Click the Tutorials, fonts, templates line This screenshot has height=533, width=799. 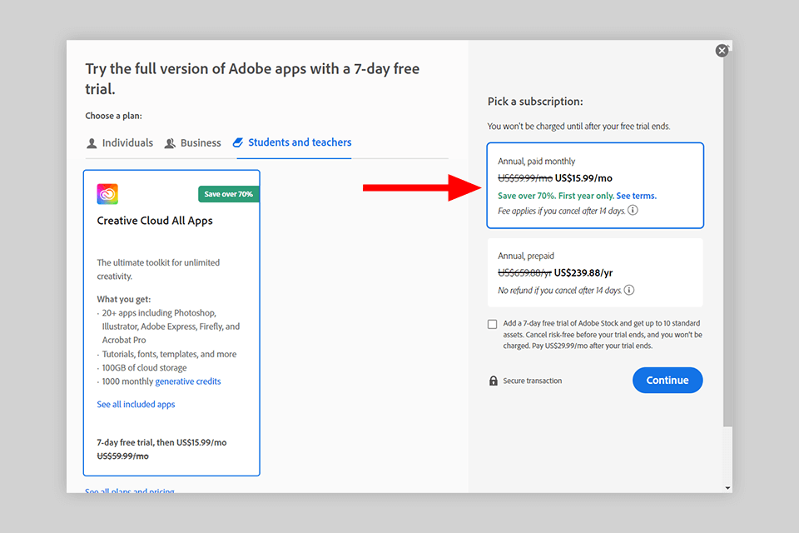(169, 354)
